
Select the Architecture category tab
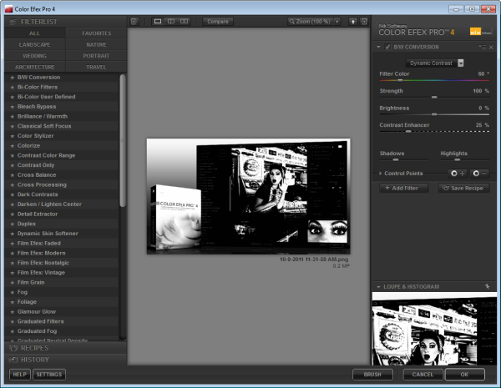(34, 67)
